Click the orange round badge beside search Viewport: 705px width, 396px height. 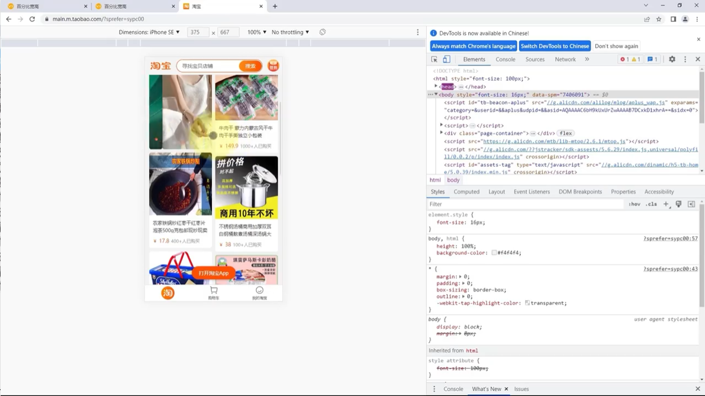coord(273,66)
